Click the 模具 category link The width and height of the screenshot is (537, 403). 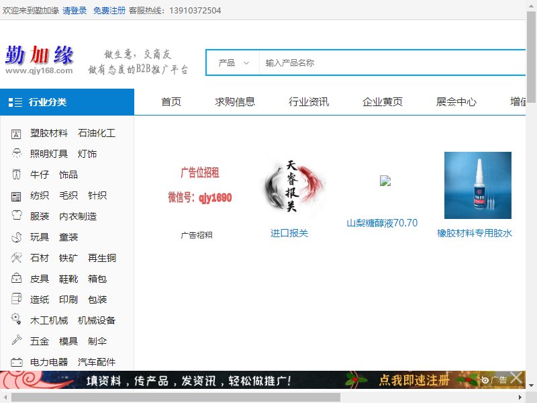pos(68,341)
